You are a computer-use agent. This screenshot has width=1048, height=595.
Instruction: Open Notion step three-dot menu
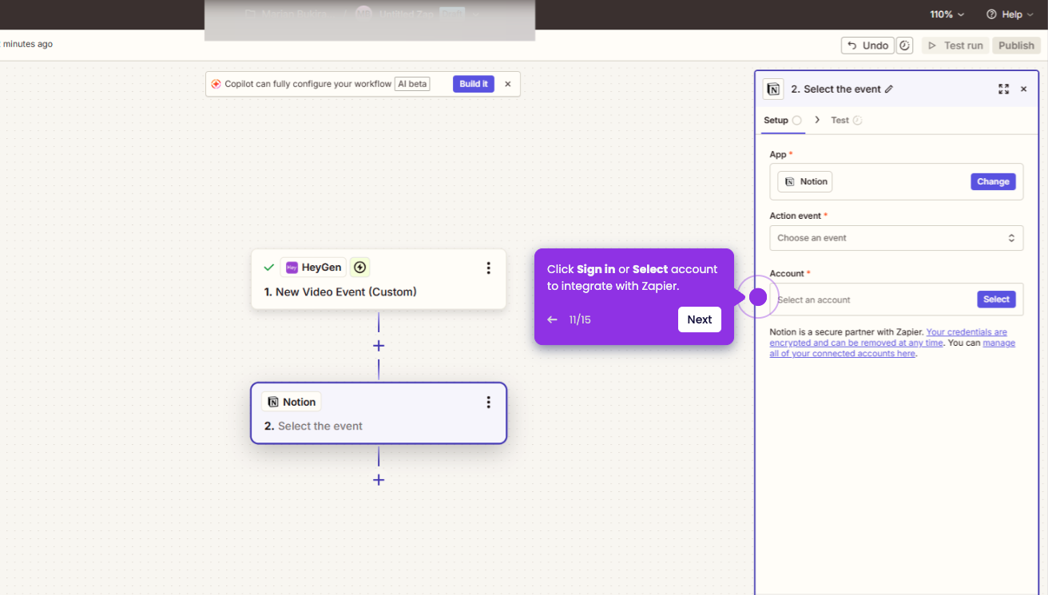pyautogui.click(x=489, y=403)
